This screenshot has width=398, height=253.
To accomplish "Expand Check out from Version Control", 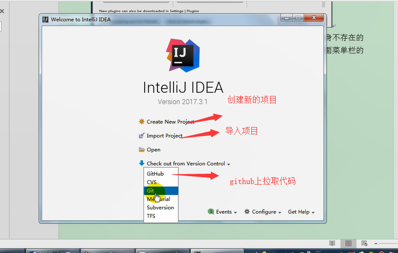I will click(x=188, y=164).
